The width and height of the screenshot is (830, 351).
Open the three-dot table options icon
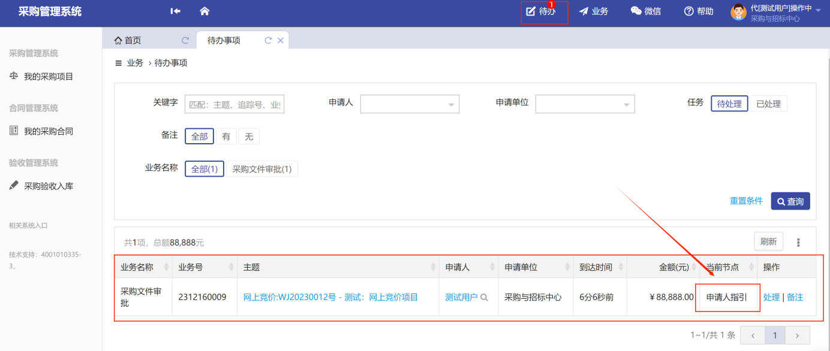tap(798, 243)
